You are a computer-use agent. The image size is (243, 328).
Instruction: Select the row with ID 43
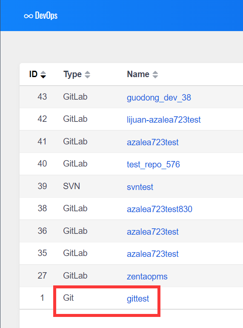click(131, 97)
